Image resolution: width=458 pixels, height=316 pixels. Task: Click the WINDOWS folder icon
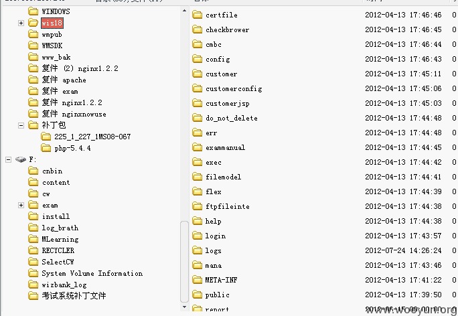[x=33, y=11]
